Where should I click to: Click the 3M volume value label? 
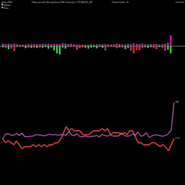pos(177,102)
